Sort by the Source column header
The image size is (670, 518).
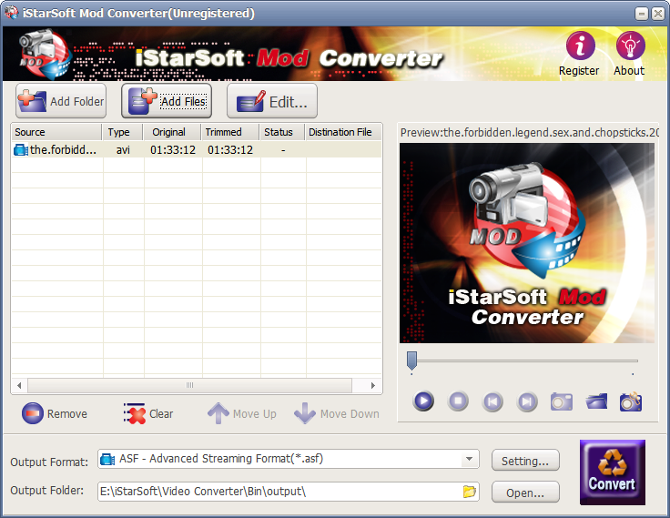pos(56,132)
